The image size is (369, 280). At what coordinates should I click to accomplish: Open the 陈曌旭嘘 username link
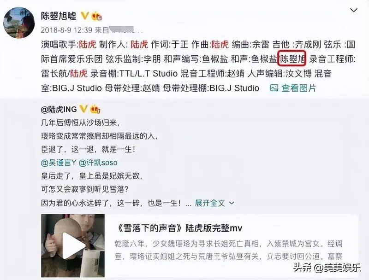click(x=59, y=16)
